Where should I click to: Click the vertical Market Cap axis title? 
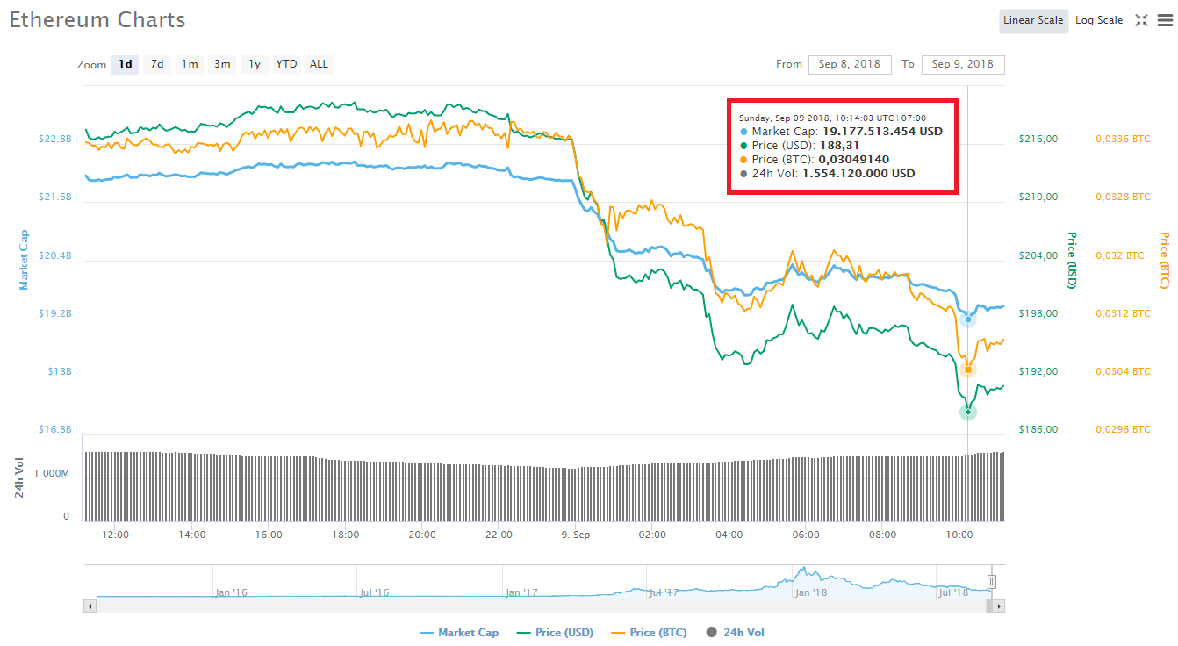[x=24, y=260]
